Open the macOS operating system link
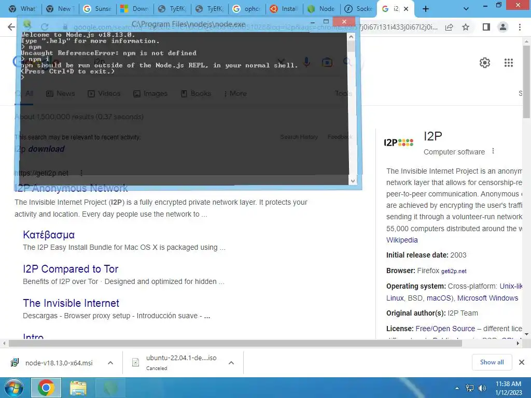531x398 pixels. (438, 298)
